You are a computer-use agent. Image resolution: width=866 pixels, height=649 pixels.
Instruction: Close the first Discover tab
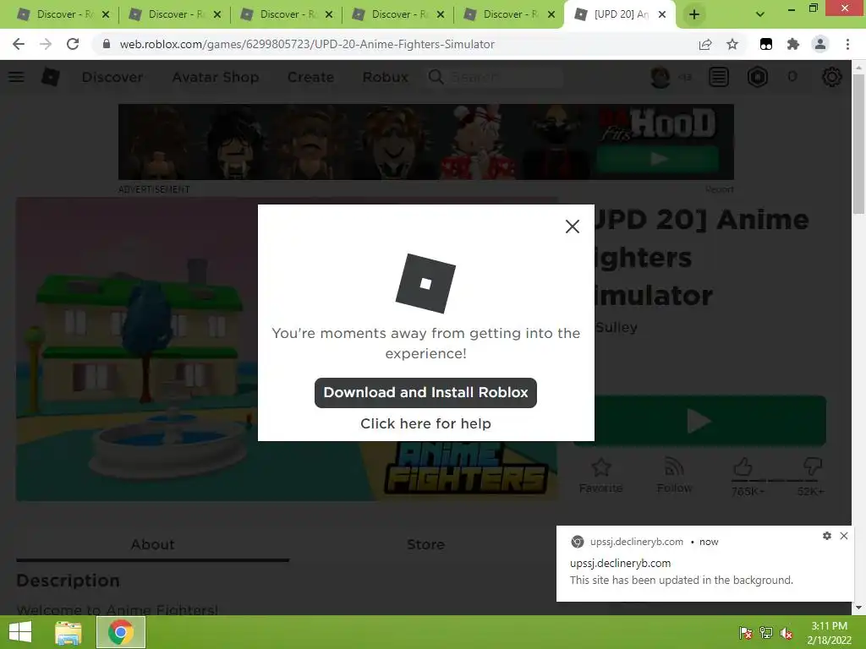[x=106, y=14]
